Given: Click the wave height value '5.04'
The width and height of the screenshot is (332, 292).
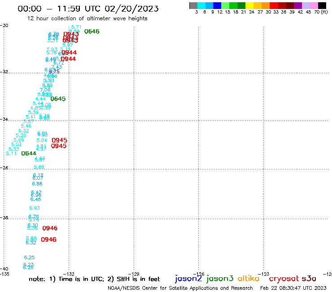Looking at the screenshot, I should (x=42, y=140).
